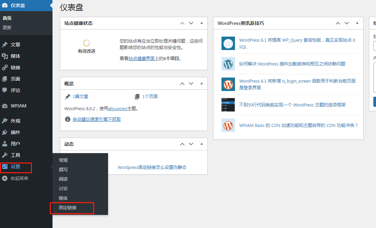The height and width of the screenshot is (228, 376).
Task: Click the thumbnail for CDN 加速功能 article
Action: (228, 125)
